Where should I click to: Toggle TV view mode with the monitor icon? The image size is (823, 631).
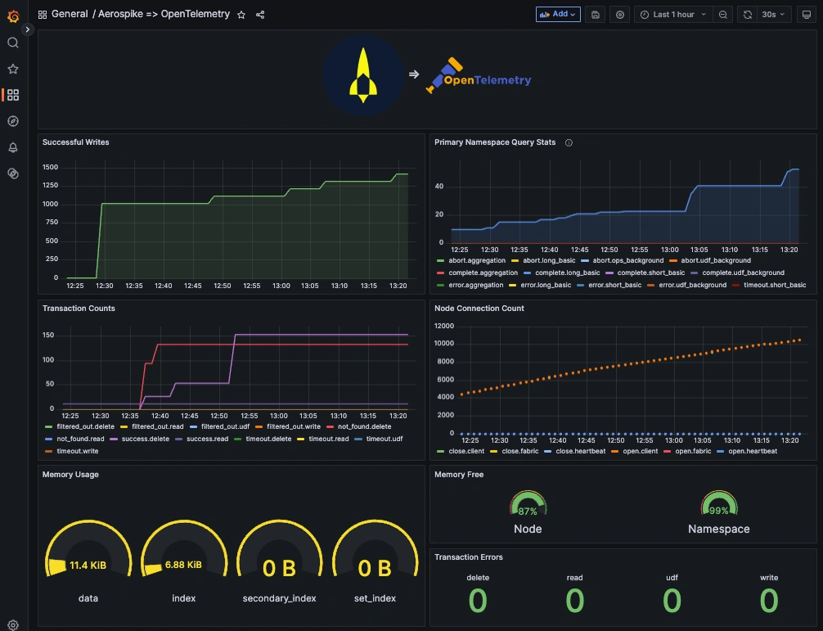(806, 14)
